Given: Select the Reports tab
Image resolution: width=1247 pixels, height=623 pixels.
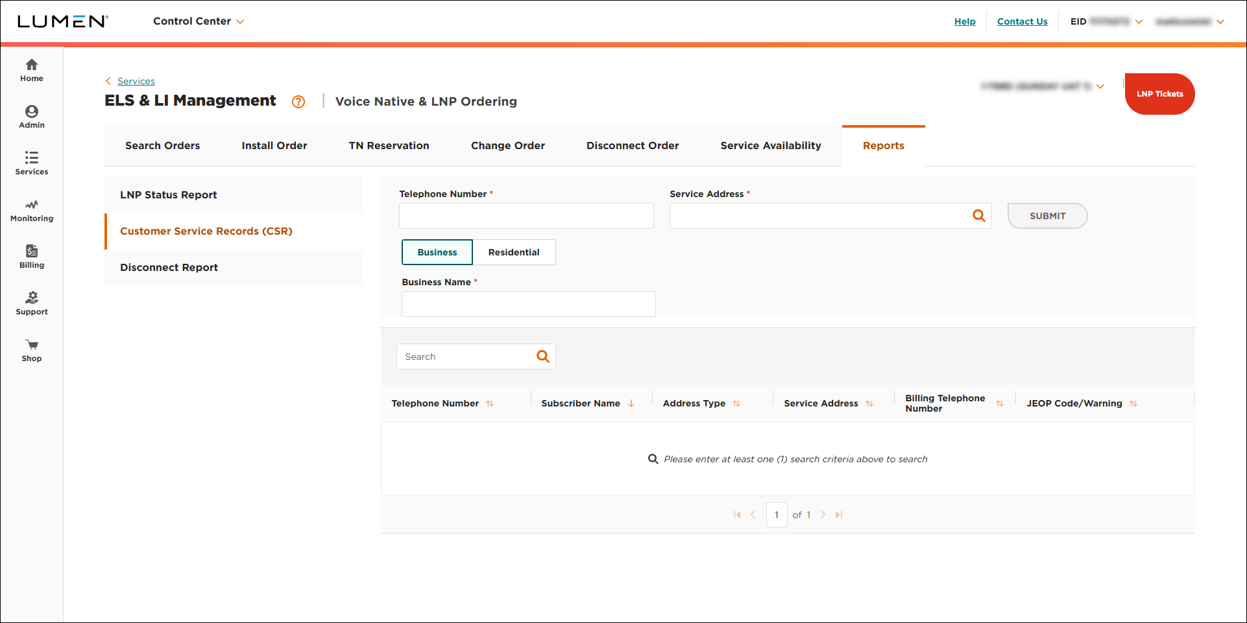Looking at the screenshot, I should point(884,146).
